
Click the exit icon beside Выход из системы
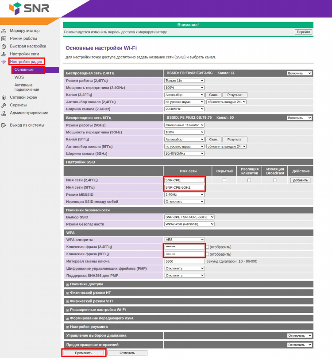click(4, 125)
